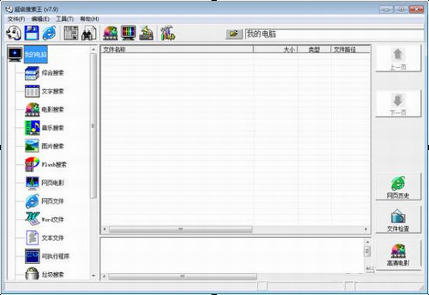Click the 我的电脑 path input field
429x295 pixels.
click(x=334, y=35)
